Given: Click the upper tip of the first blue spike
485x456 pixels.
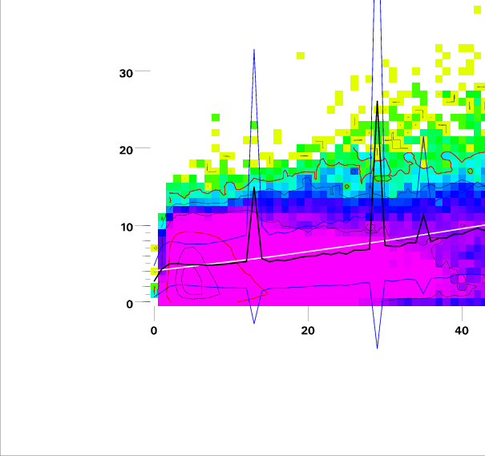Looking at the screenshot, I should 254,50.
